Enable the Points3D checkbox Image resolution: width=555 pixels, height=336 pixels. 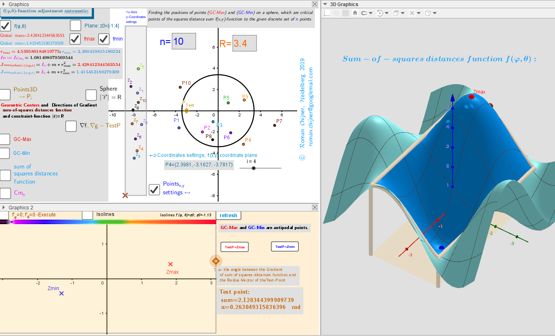point(5,95)
